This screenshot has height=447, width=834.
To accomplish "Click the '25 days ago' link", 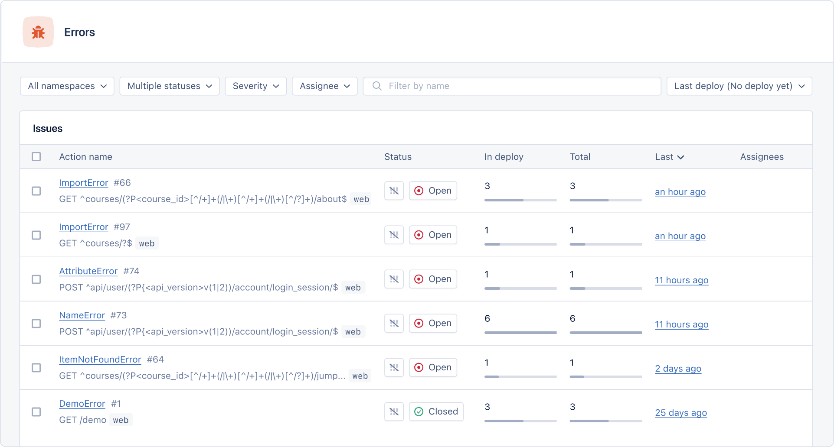I will (681, 413).
